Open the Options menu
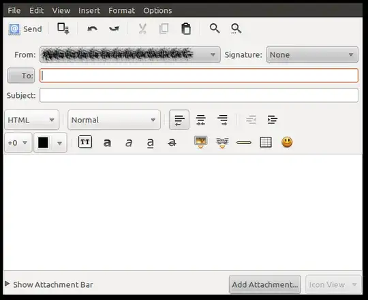Viewport: 368px width, 300px height. [157, 10]
